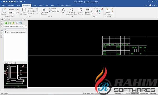Screen dimensions: 158x95
Task: Expand the Coordinate Dimension dropdown arrow
Action: [48, 14]
